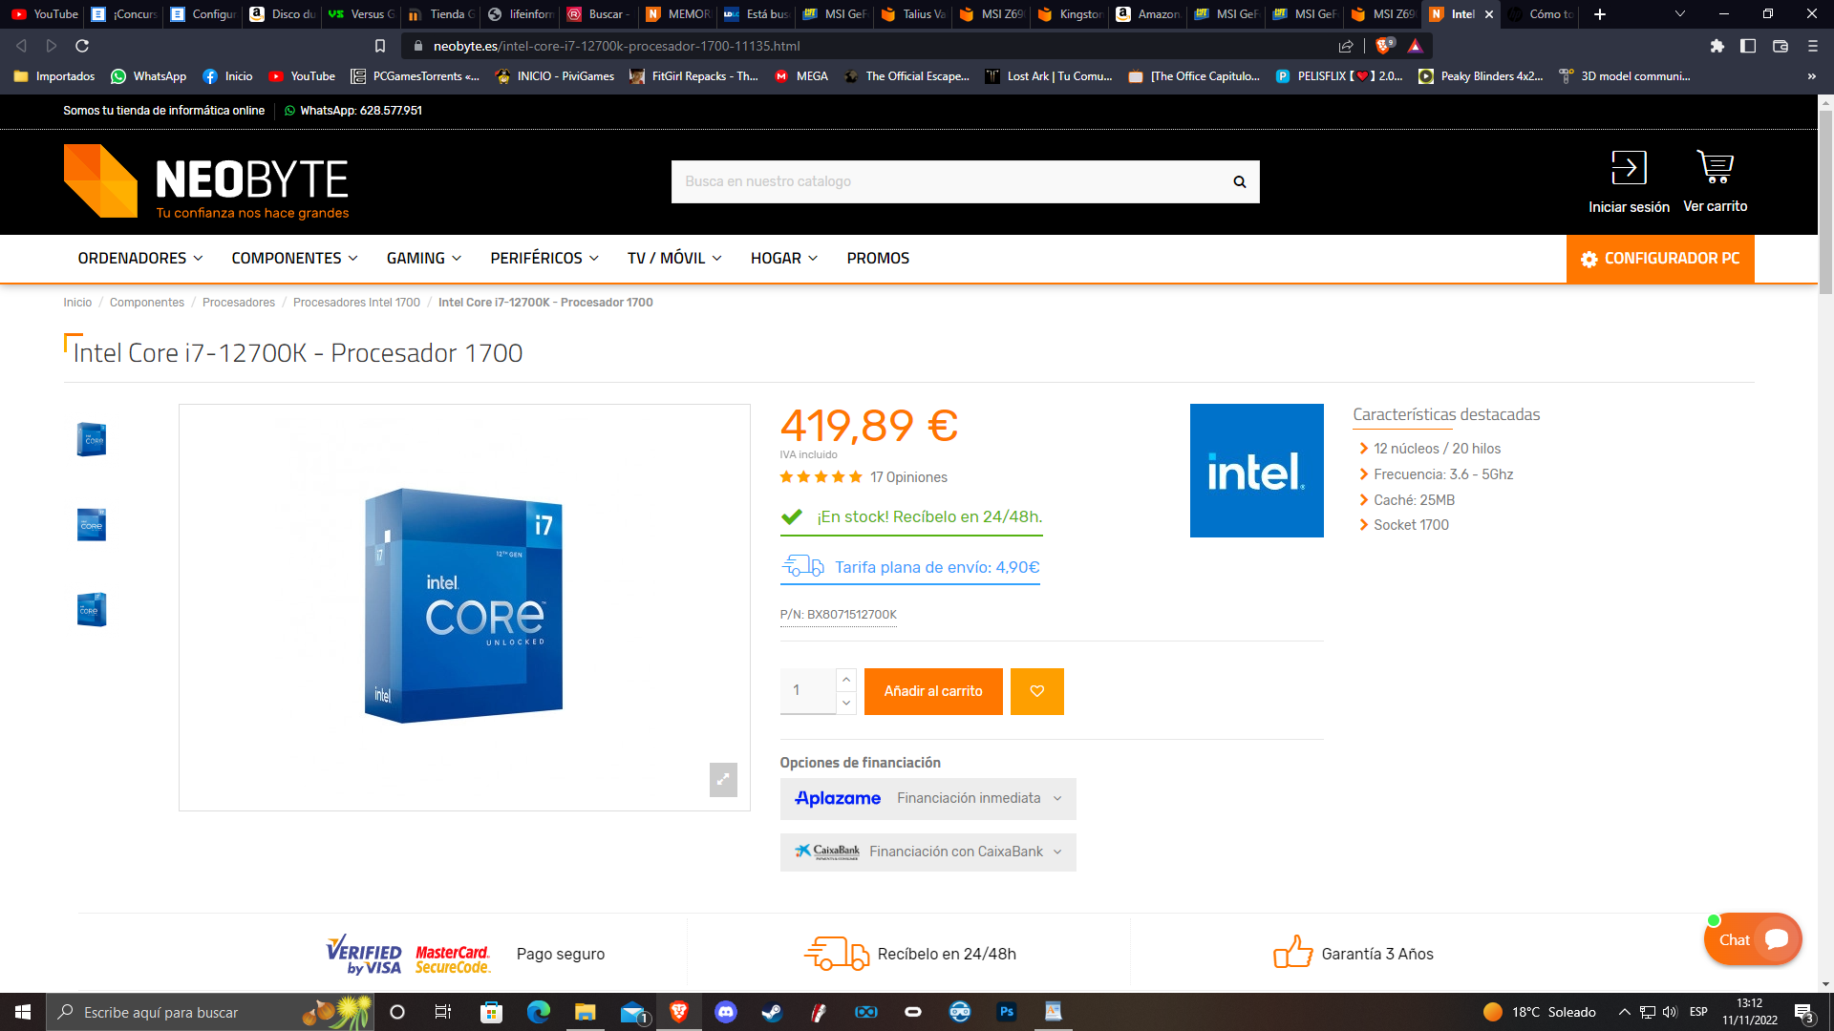Click the search magnifier icon
Image resolution: width=1834 pixels, height=1031 pixels.
pyautogui.click(x=1239, y=181)
